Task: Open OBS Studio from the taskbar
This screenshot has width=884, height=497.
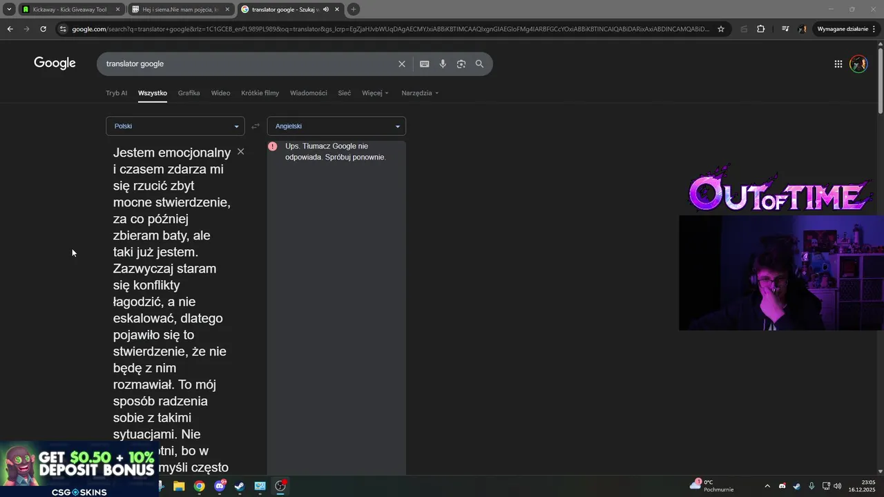Action: (280, 486)
